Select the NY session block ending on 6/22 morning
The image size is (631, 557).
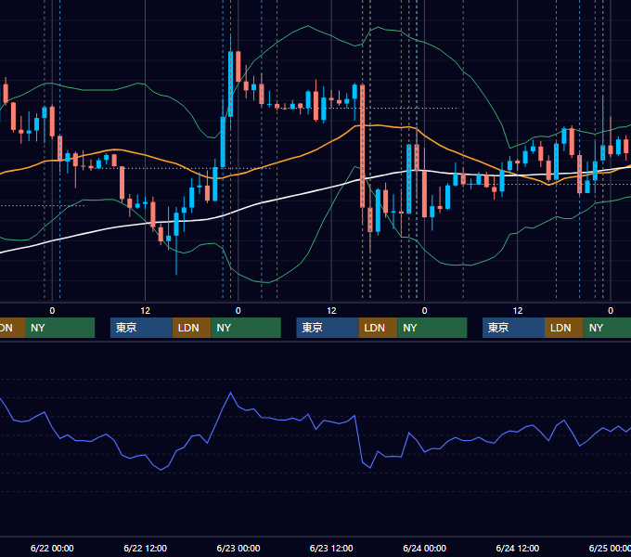[x=59, y=328]
